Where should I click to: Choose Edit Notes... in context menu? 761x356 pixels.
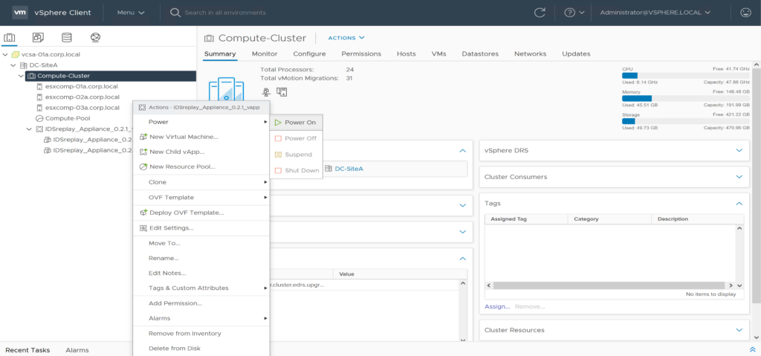tap(201, 273)
